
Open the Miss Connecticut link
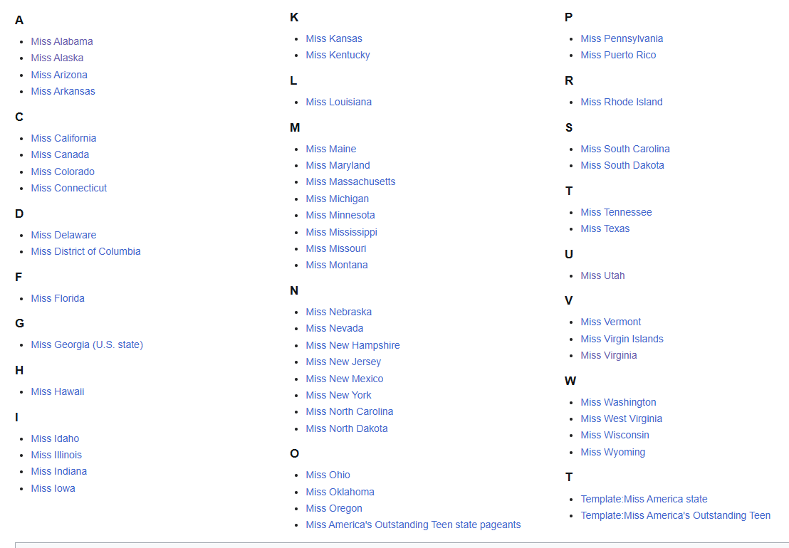coord(69,188)
